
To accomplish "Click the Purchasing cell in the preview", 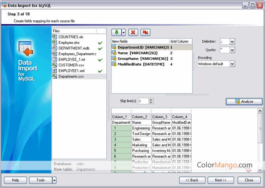I will 141,151.
